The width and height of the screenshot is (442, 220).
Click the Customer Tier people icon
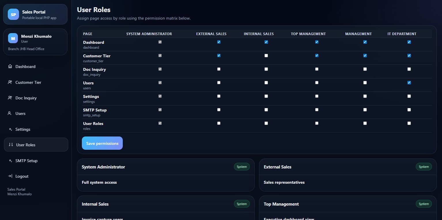pos(10,82)
